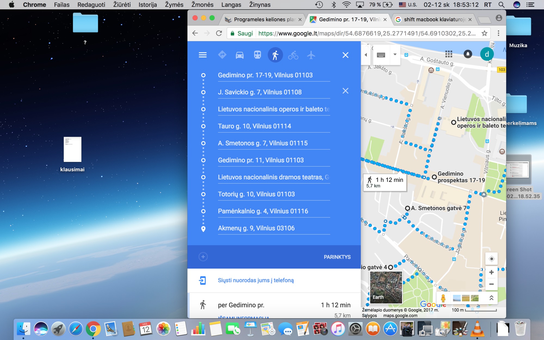Screen dimensions: 544x340
Task: Select public transit travel mode
Action: [x=257, y=55]
